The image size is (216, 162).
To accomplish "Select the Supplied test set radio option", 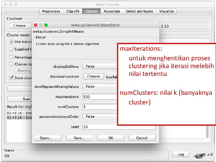I will tap(11, 49).
